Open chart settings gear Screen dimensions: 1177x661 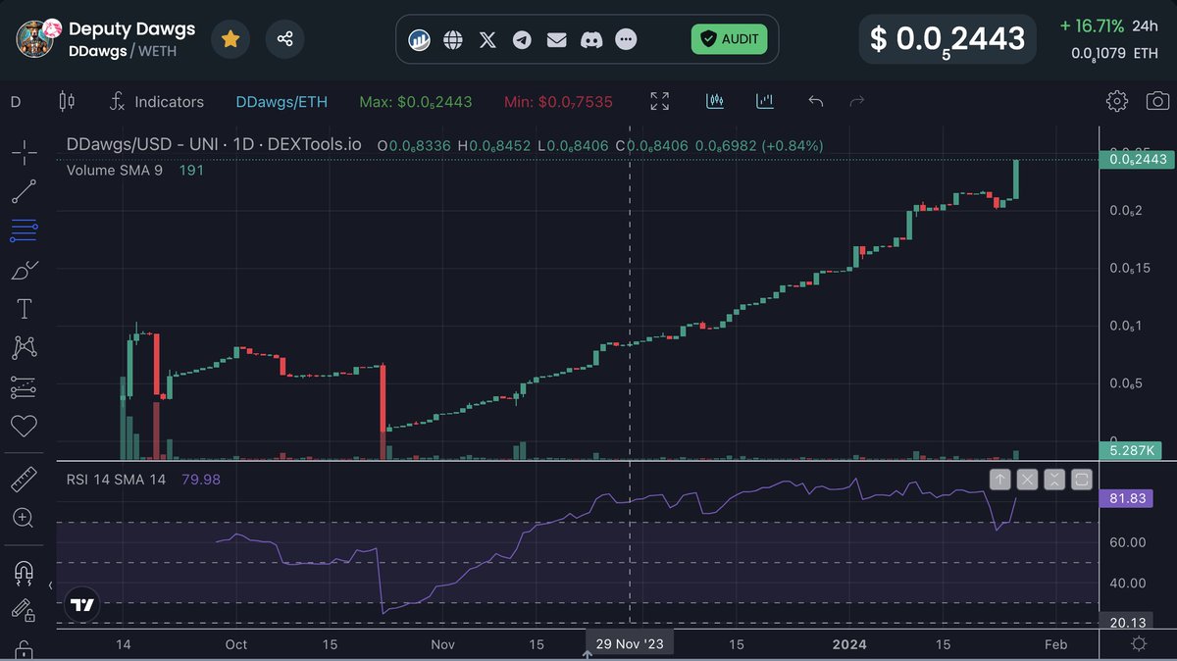tap(1116, 101)
